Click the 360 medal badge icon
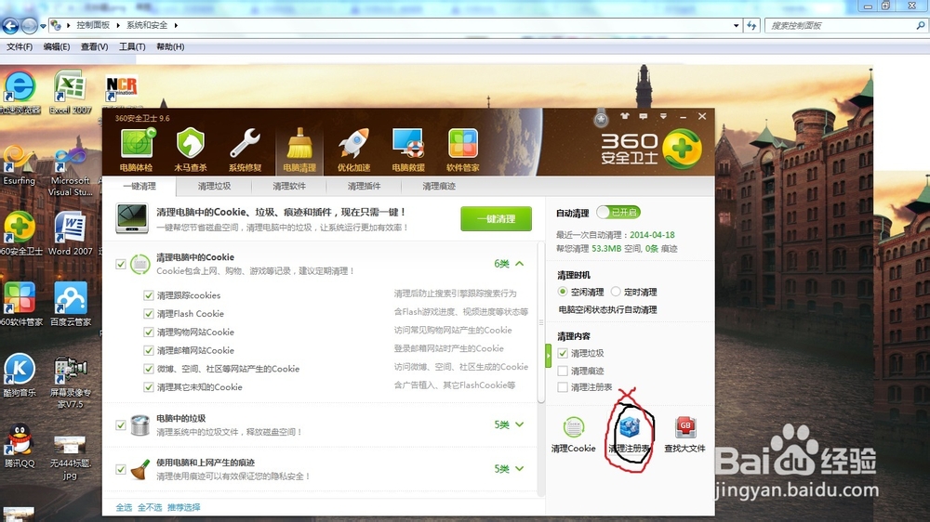930x522 pixels. (601, 119)
